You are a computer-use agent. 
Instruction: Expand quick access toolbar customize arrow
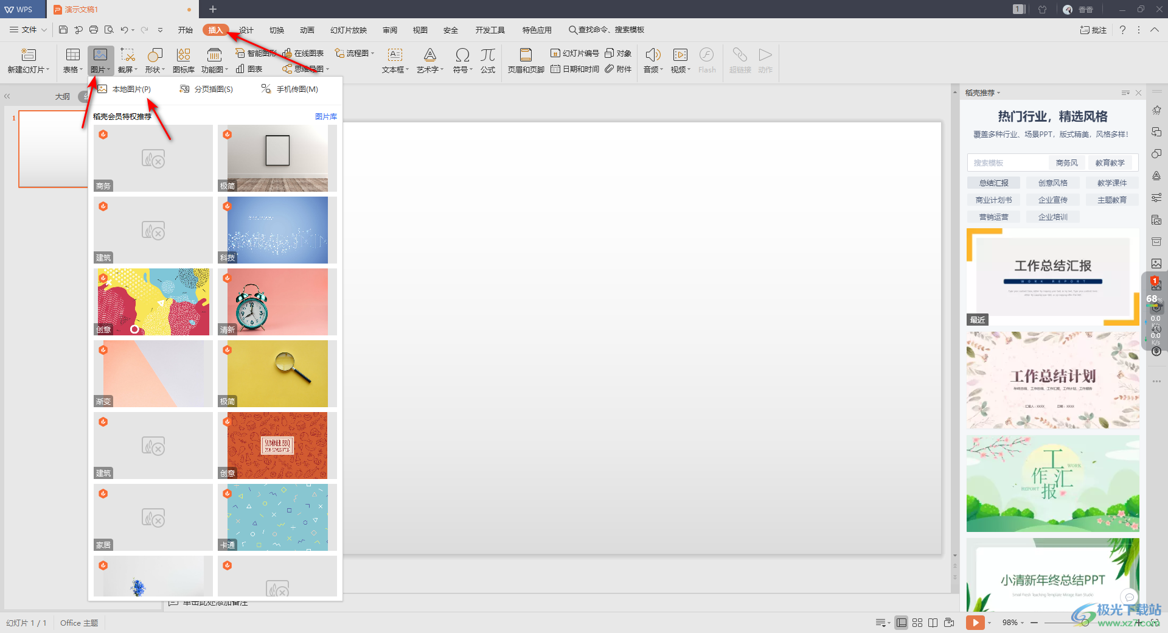tap(160, 30)
